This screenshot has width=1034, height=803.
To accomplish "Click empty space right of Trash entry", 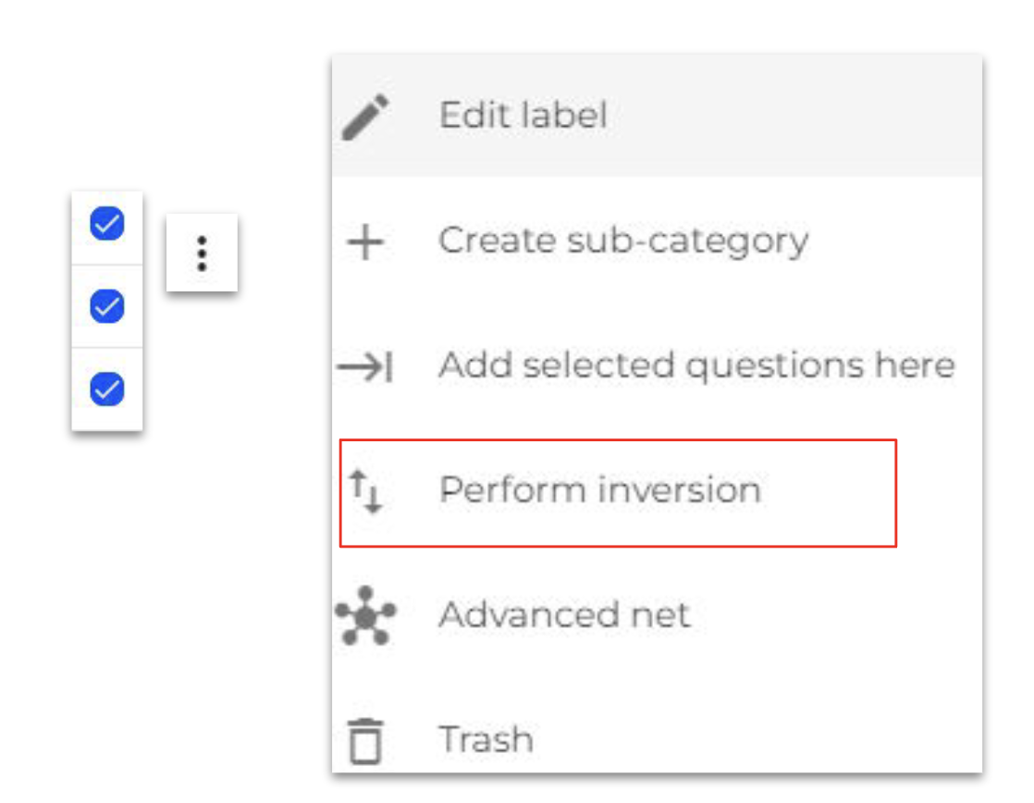I will (x=758, y=740).
